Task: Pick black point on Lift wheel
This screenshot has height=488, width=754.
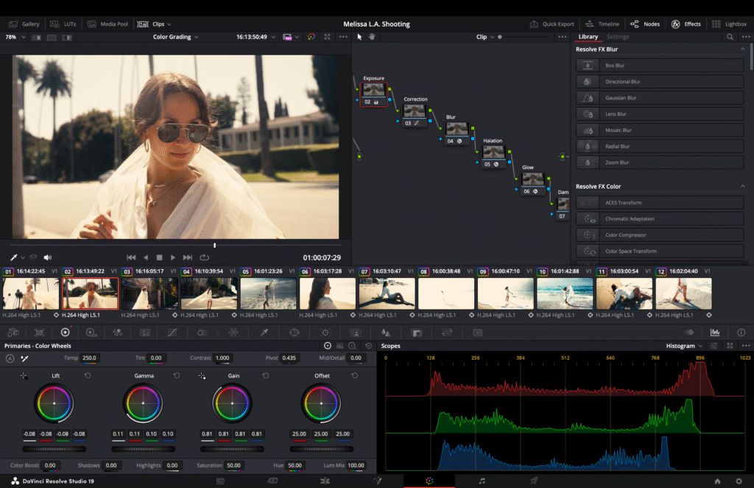Action: 24,376
